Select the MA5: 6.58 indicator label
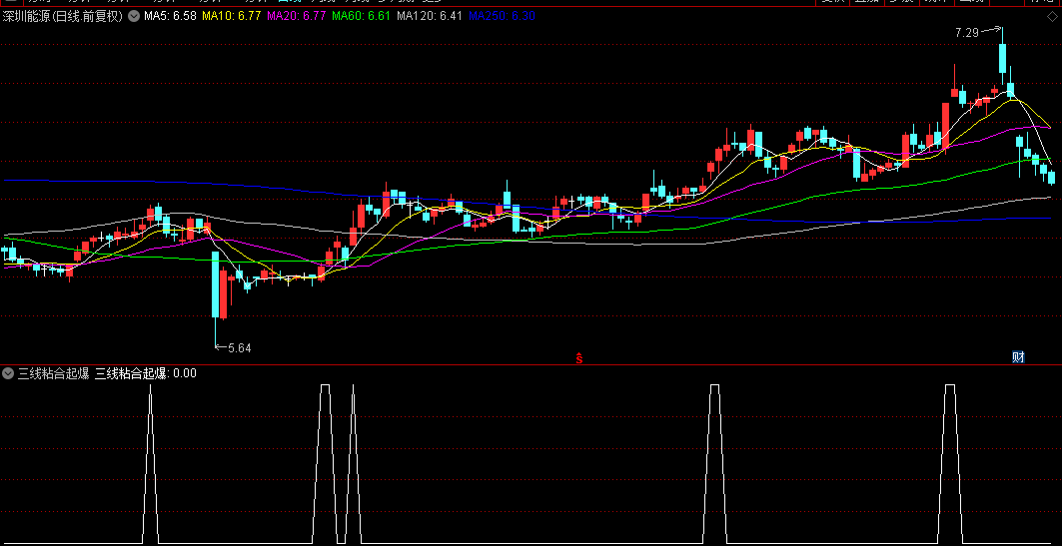This screenshot has height=546, width=1062. (x=169, y=16)
